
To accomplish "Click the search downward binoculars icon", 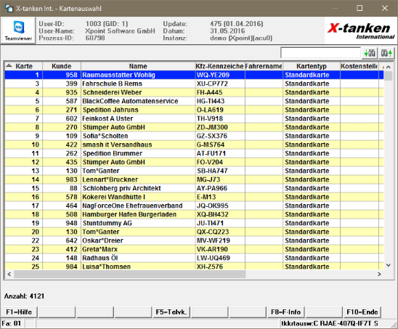I will click(370, 53).
